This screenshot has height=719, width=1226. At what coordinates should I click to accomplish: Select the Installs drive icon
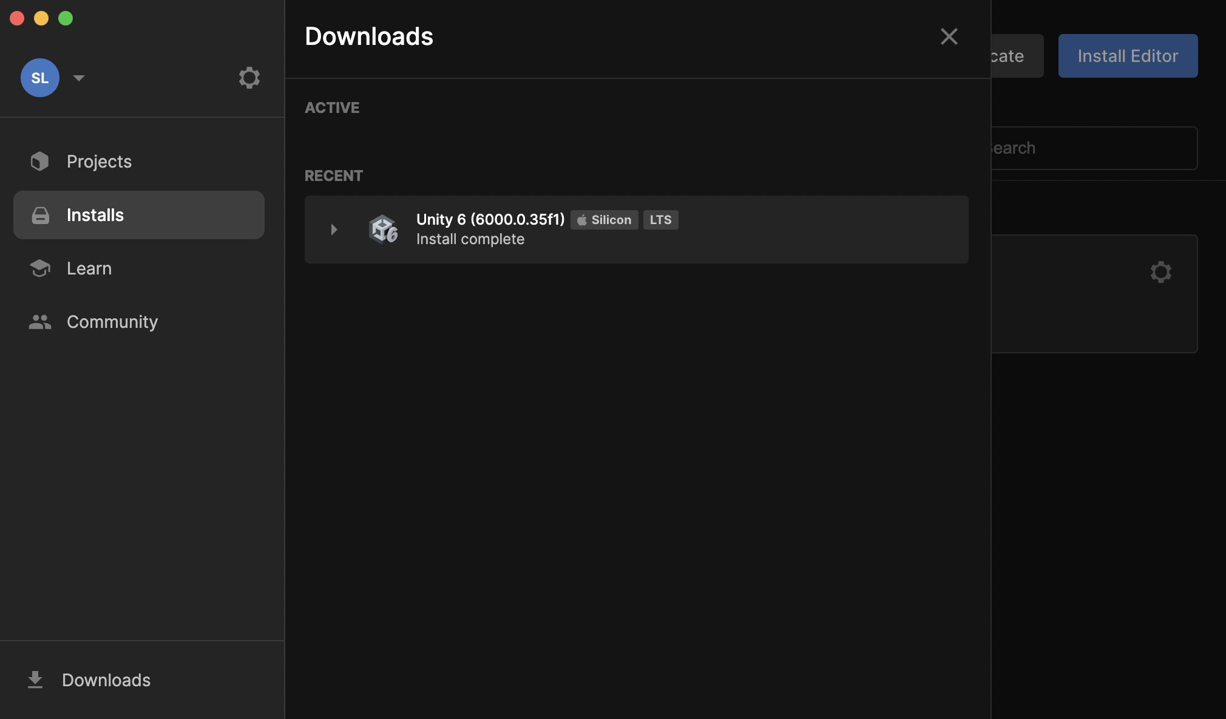(40, 215)
